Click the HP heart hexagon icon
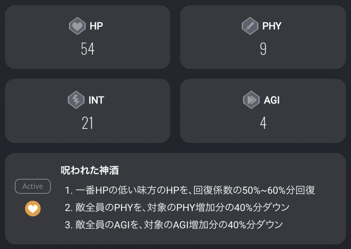The image size is (351, 249). pos(77,26)
